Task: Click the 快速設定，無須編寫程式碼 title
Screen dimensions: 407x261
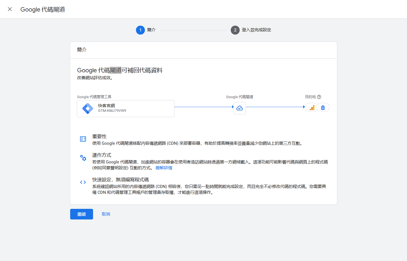Action: click(121, 180)
